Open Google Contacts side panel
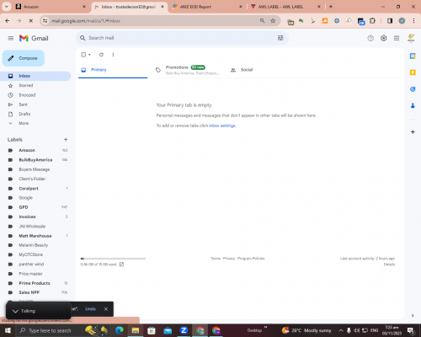Viewport: 421px width, 337px height. [413, 105]
